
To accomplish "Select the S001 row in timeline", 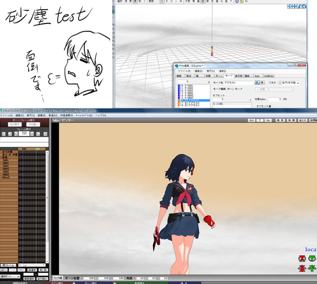I will [x=9, y=160].
